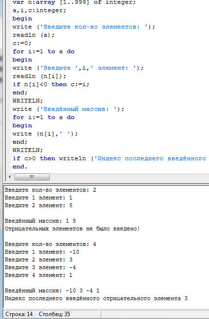
Task: Click the horizontal scrollbar left arrow
Action: pyautogui.click(x=10, y=177)
